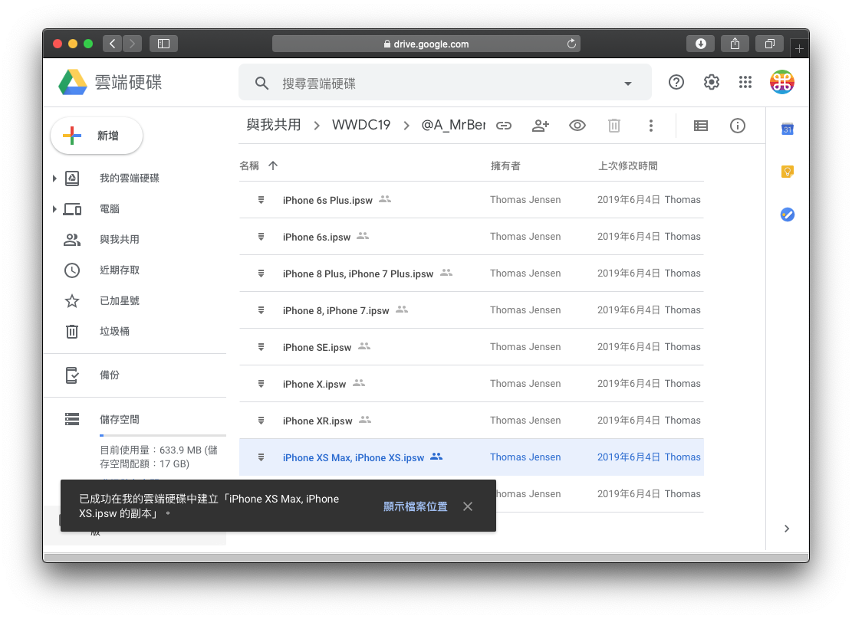
Task: Open the Help question mark icon
Action: point(676,83)
